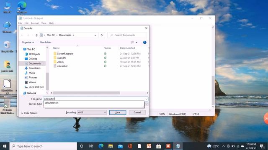268x150 pixels.
Task: Select the Zoom folder
Action: point(59,62)
